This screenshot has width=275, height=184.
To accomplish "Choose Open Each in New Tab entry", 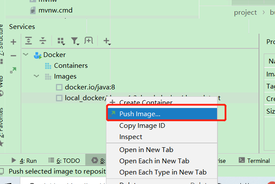I will pyautogui.click(x=162, y=161).
